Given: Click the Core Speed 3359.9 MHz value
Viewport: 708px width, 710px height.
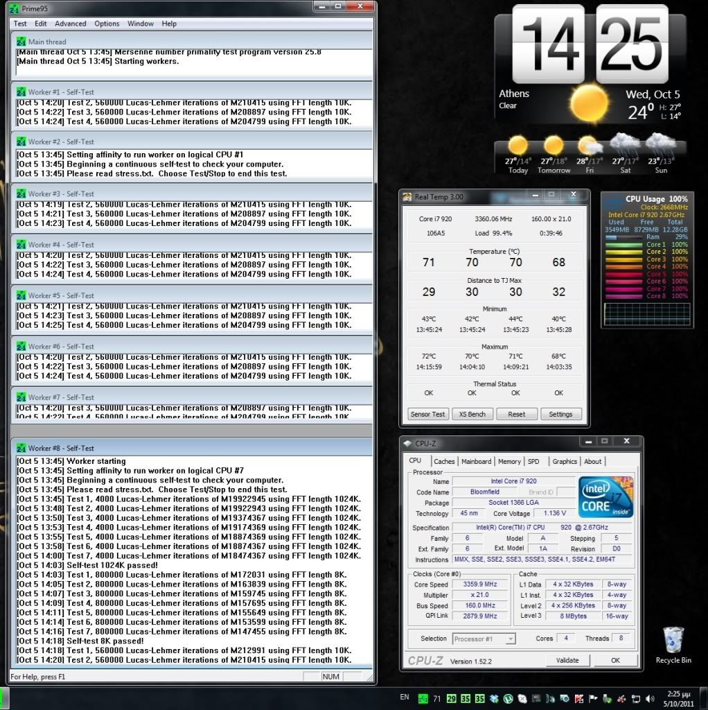Looking at the screenshot, I should tap(480, 584).
